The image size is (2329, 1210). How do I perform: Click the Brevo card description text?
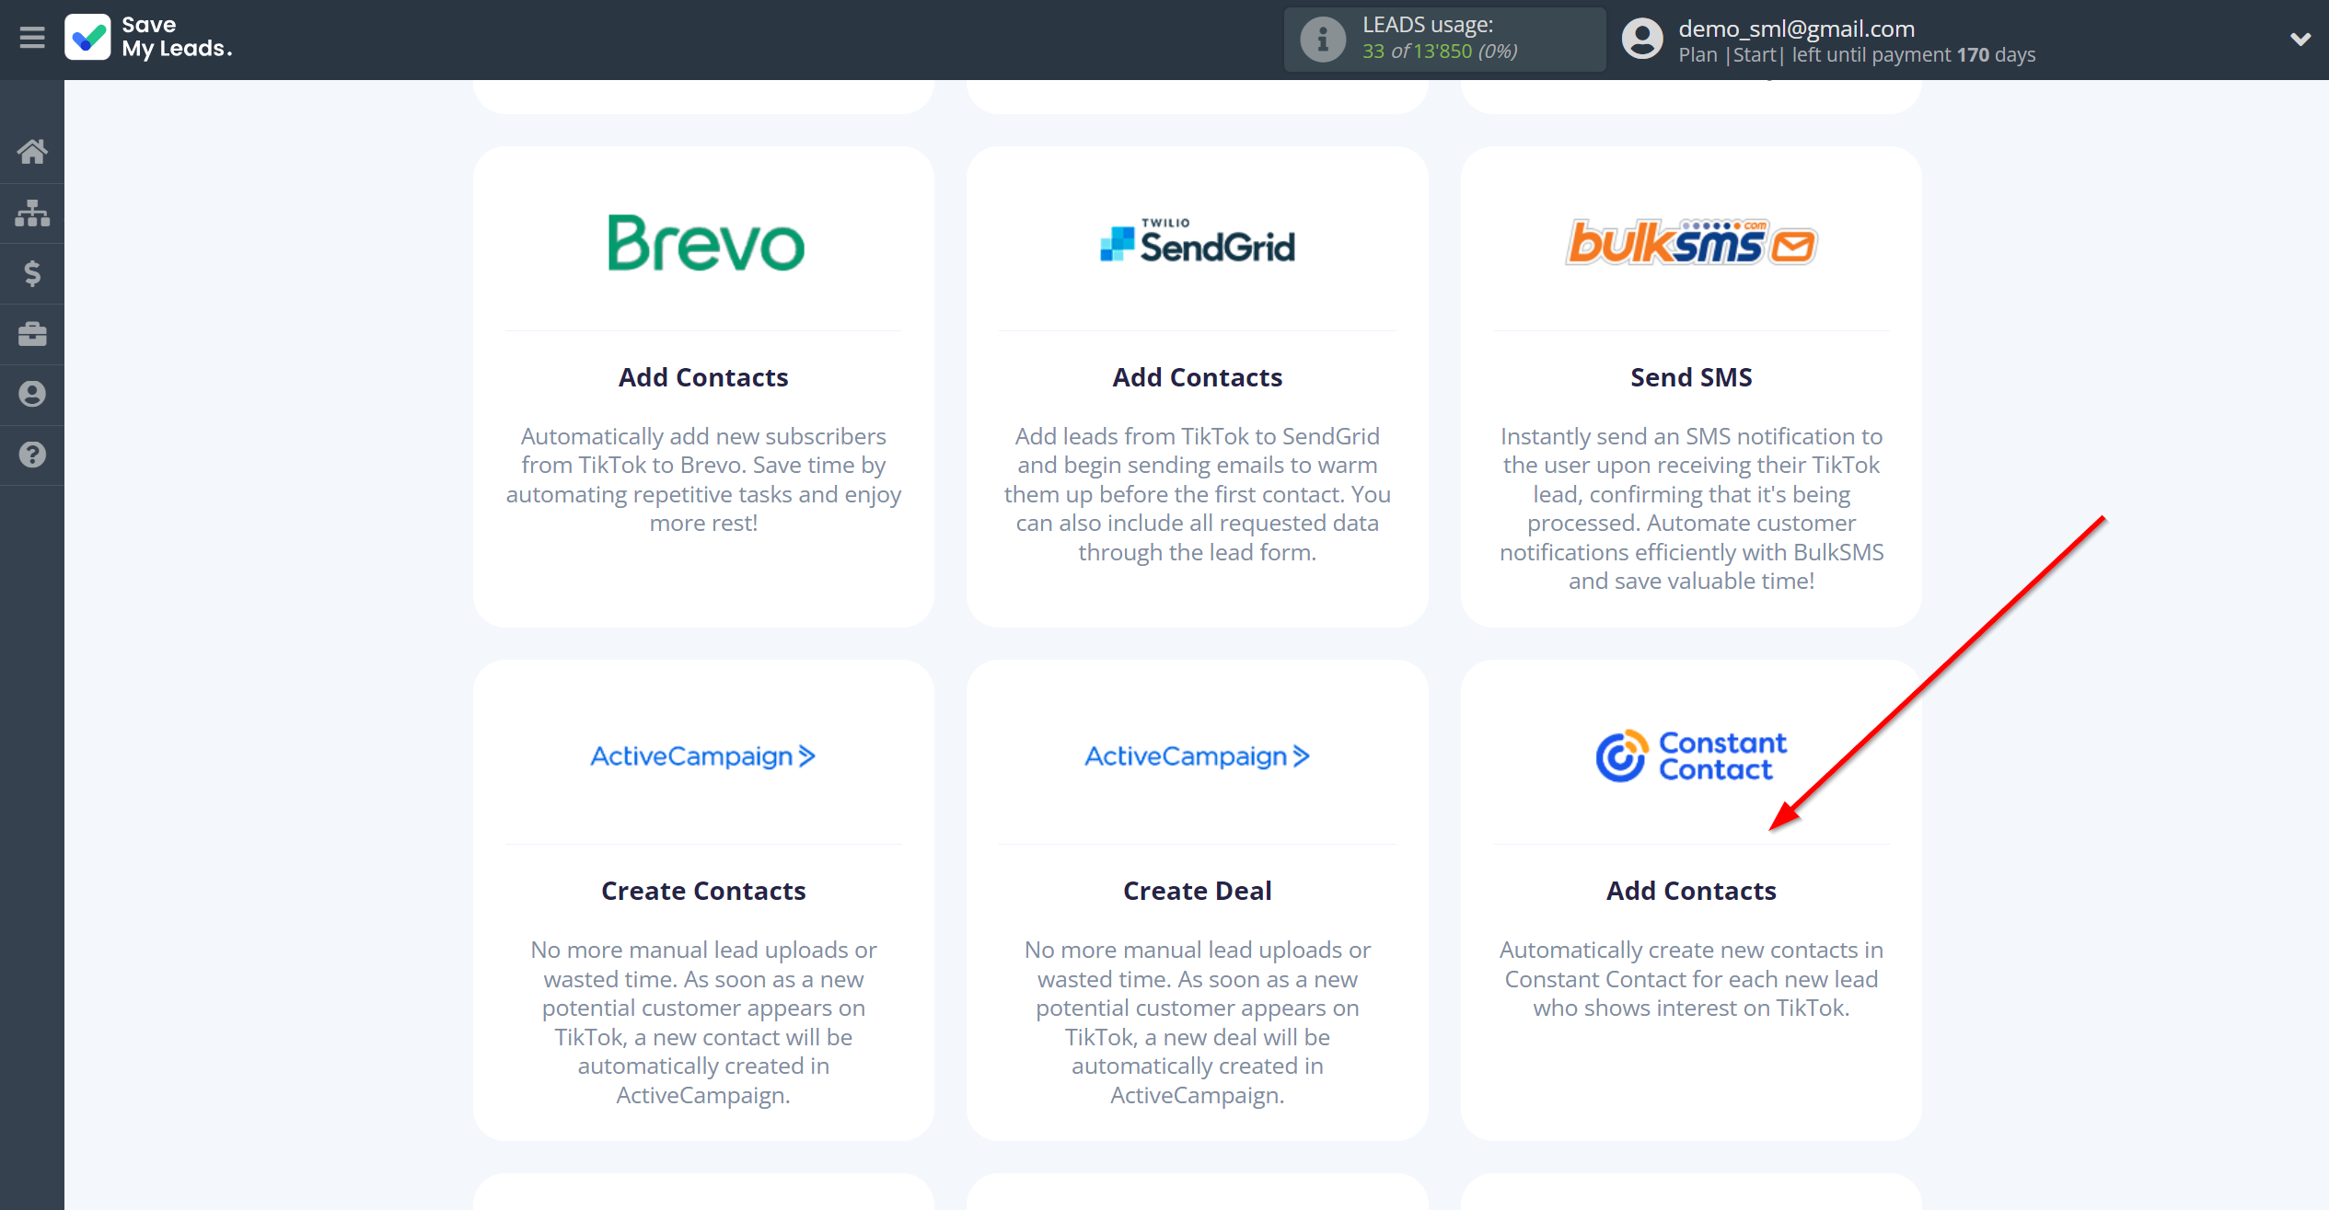pos(703,479)
